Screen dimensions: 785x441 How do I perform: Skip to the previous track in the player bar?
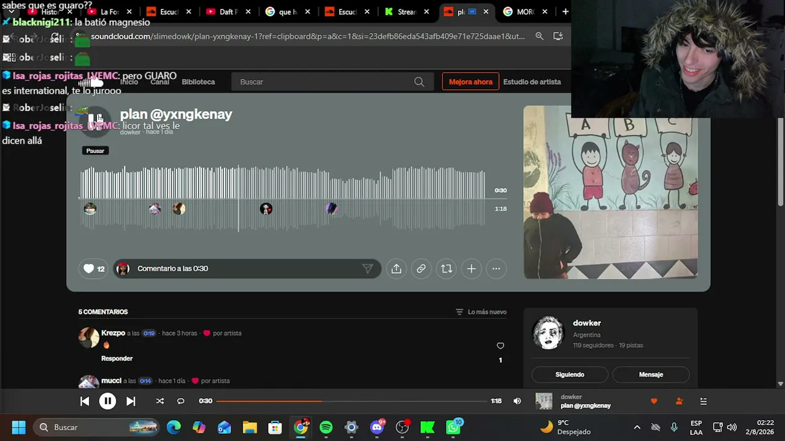click(85, 401)
